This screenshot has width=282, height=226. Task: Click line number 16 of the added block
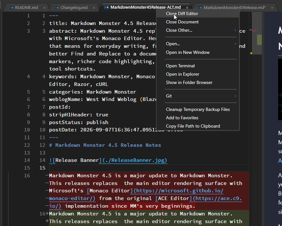coord(42,213)
